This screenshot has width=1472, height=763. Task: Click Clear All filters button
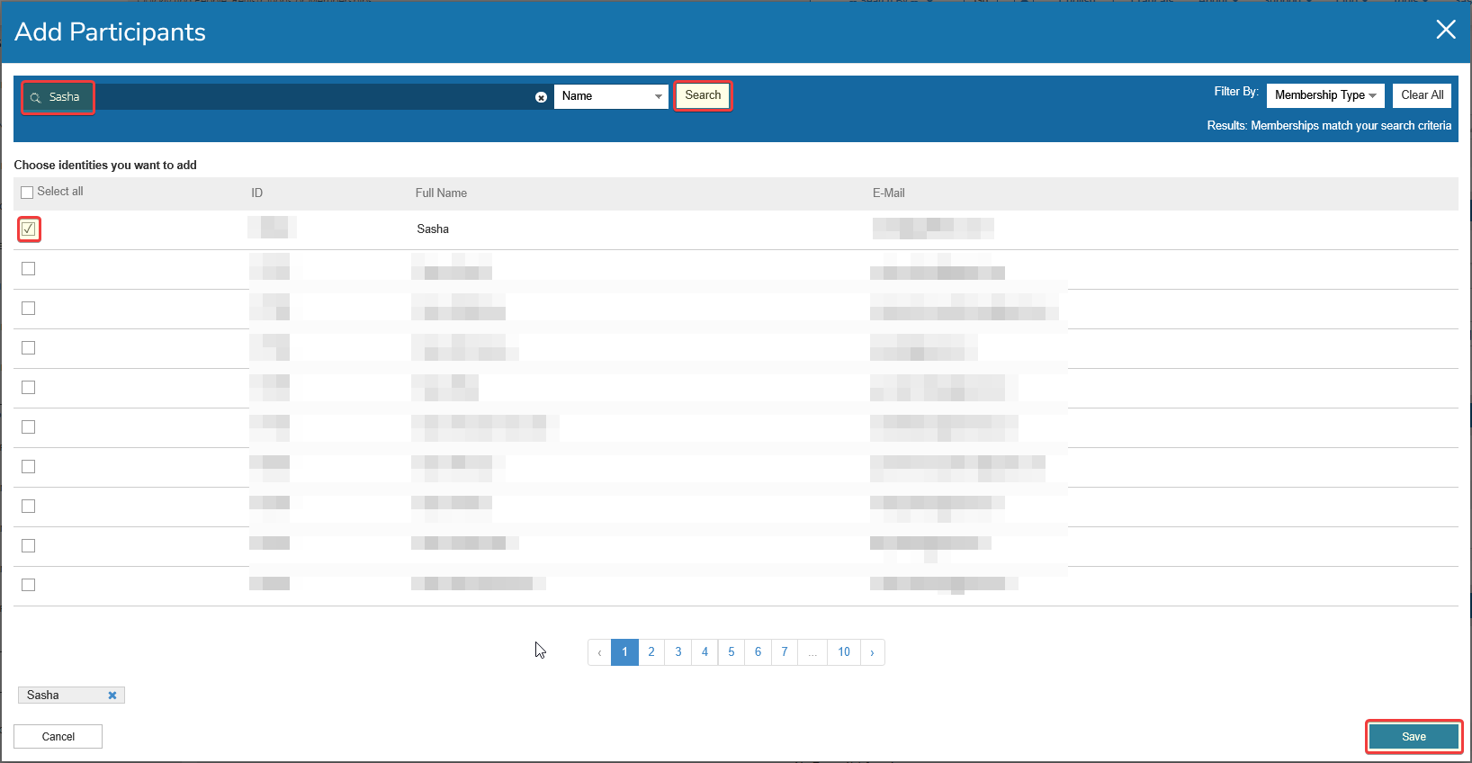point(1422,95)
